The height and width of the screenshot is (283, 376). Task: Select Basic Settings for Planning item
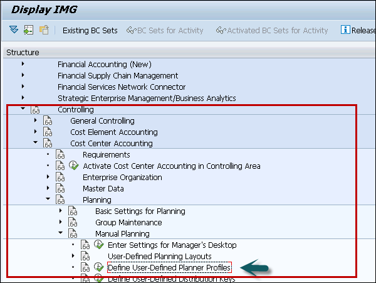(x=140, y=211)
